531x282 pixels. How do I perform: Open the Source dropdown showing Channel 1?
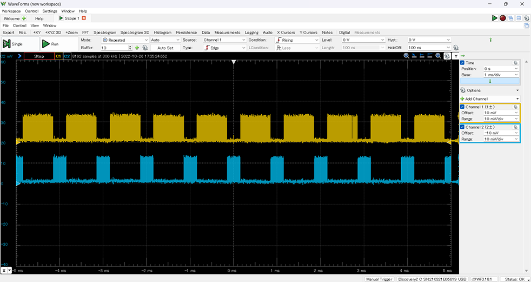[x=224, y=40]
